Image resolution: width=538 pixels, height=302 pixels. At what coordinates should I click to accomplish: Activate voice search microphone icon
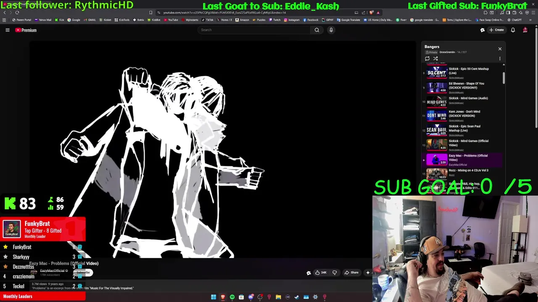pyautogui.click(x=331, y=30)
